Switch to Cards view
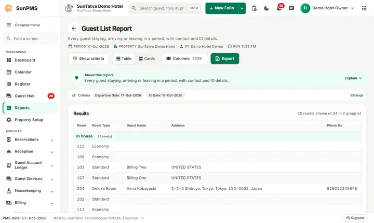This screenshot has height=223, width=374. 146,59
